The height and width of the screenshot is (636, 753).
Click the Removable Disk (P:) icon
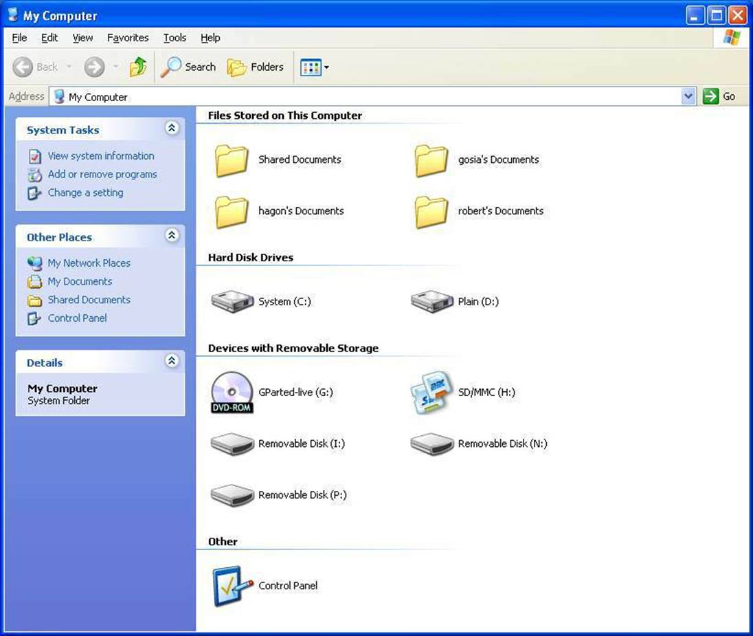click(x=232, y=495)
